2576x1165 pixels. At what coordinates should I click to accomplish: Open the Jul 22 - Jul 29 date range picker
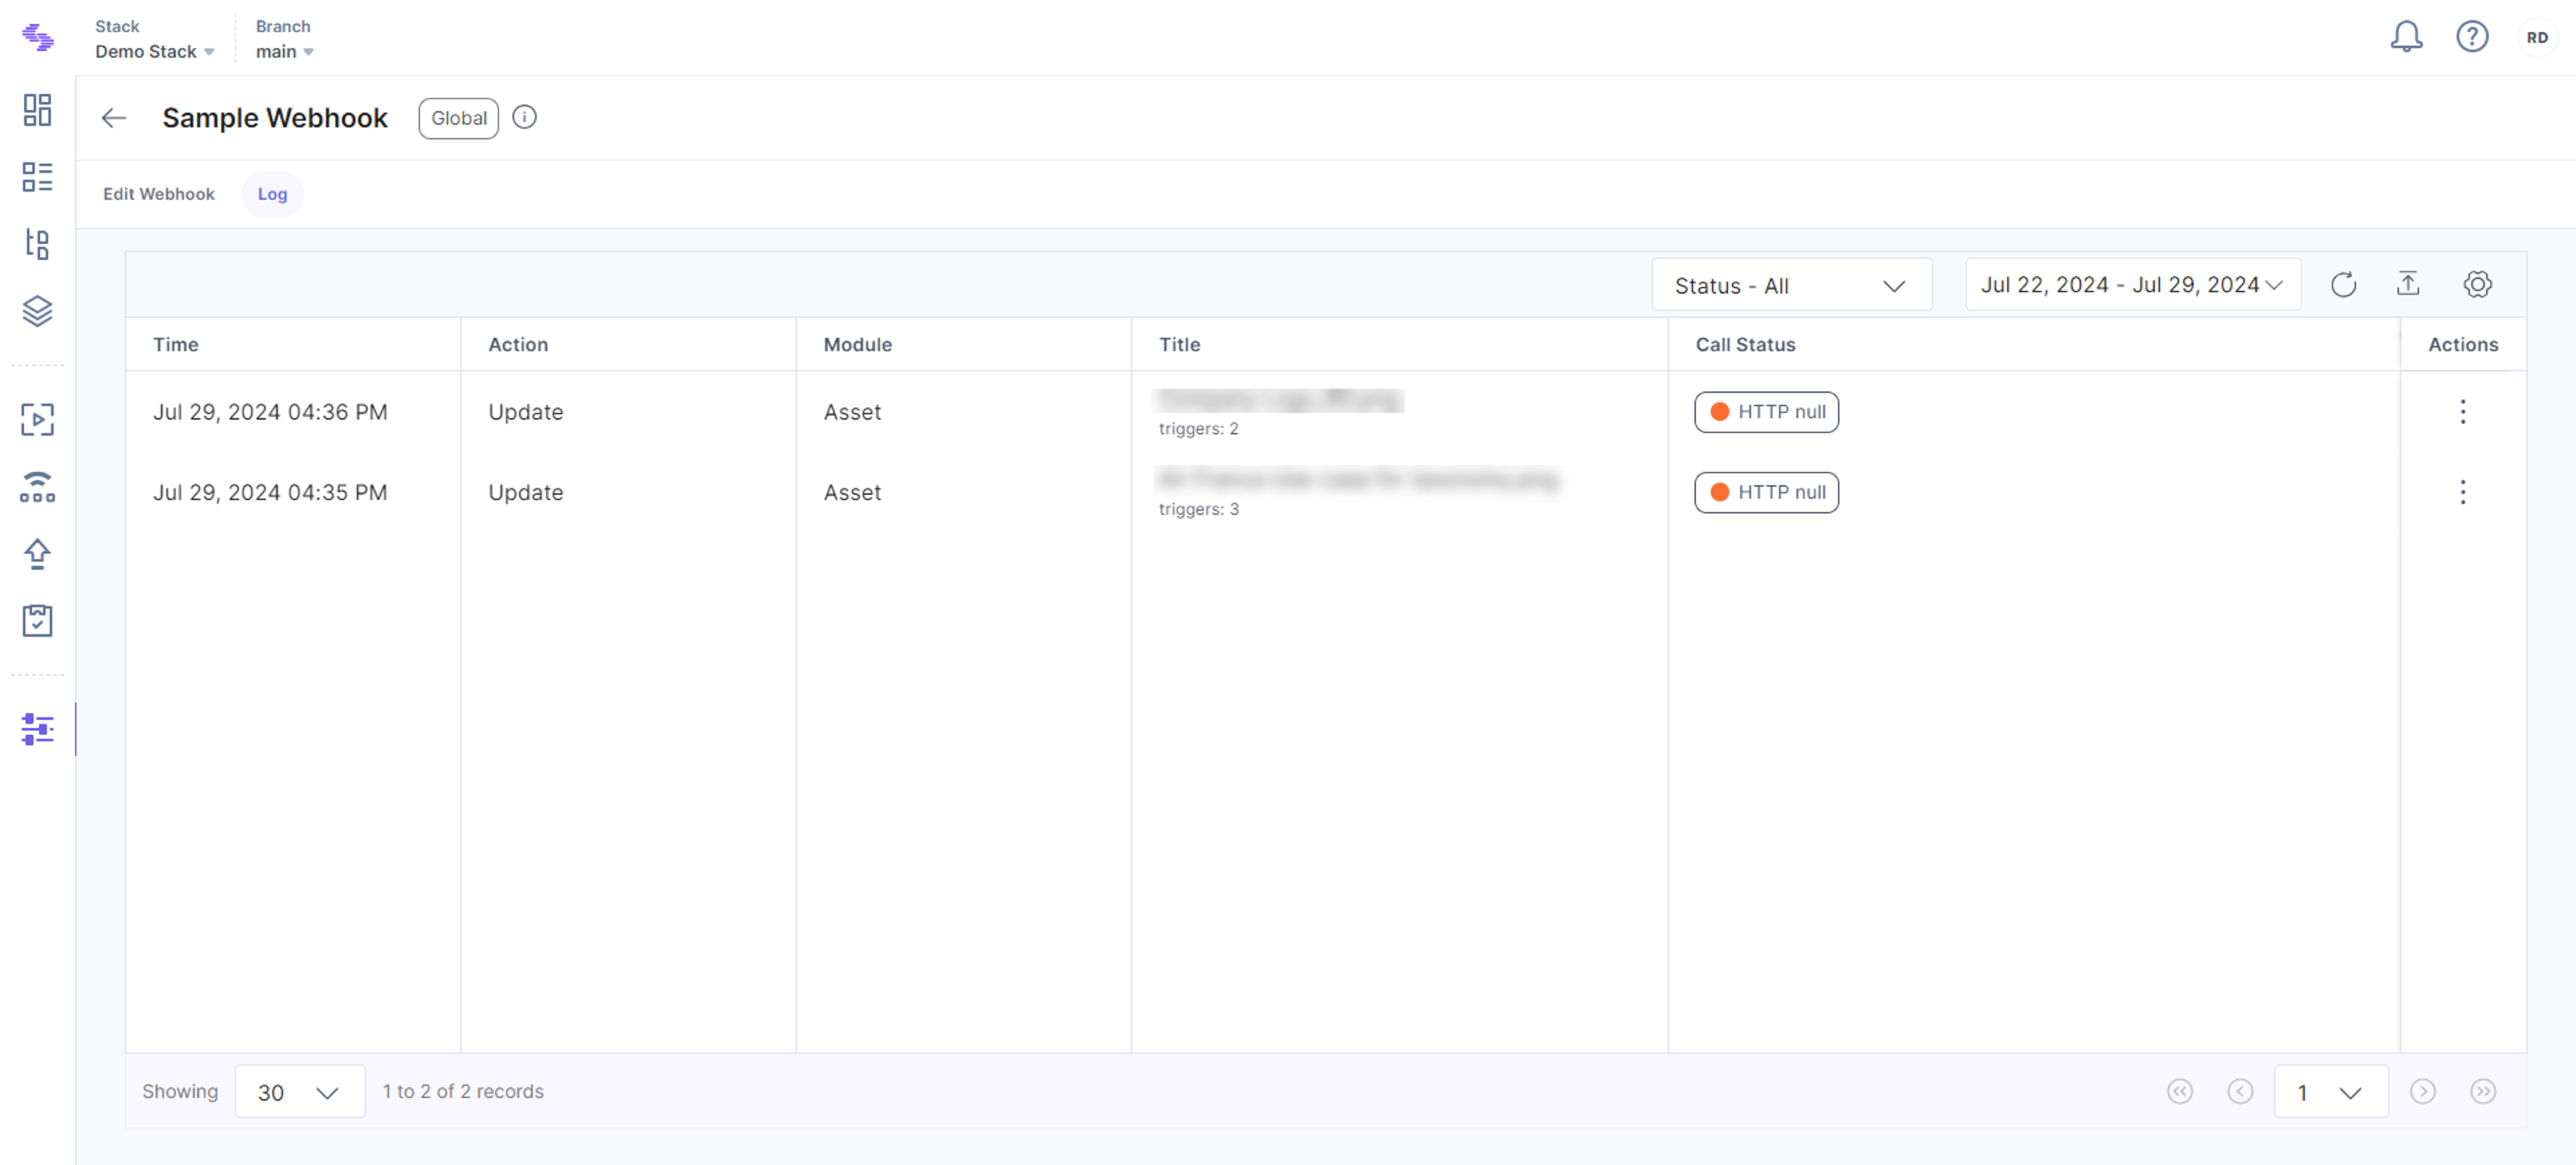pos(2132,285)
